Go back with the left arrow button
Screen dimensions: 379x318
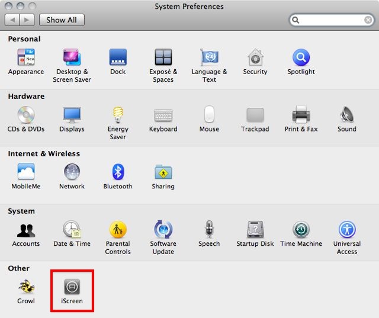(x=12, y=20)
